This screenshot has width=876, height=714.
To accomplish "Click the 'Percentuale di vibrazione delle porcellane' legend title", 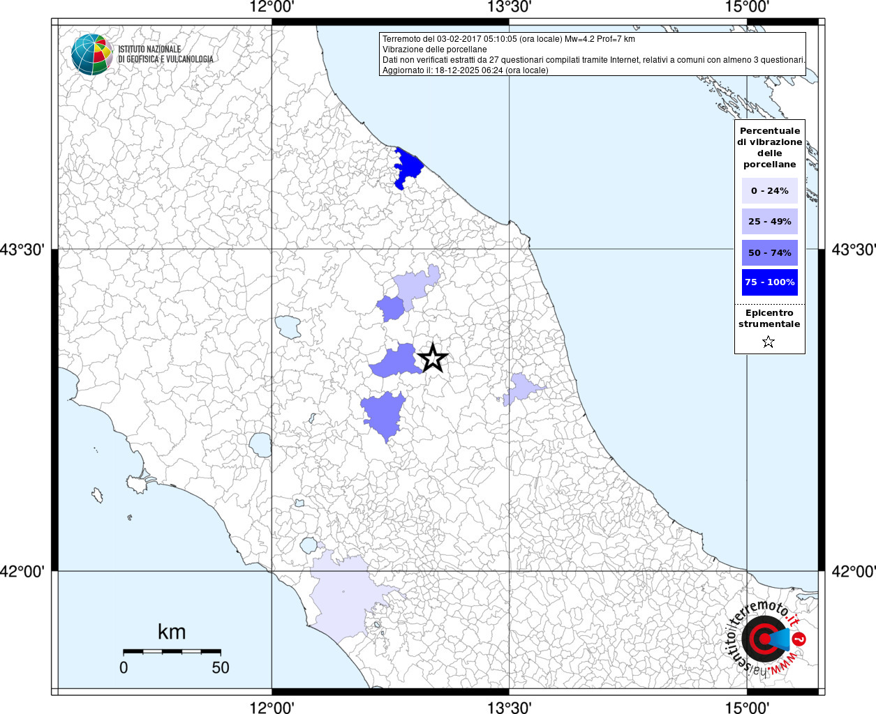I will [x=769, y=147].
